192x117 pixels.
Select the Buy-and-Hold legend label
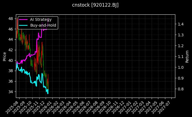point(43,25)
